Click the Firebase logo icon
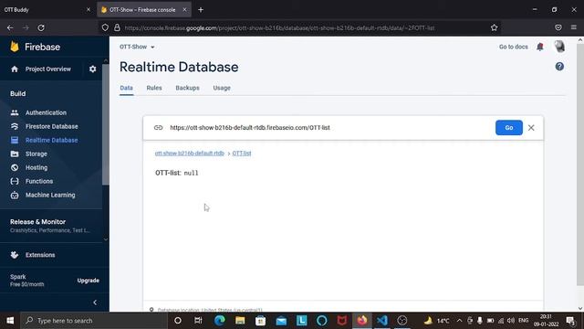The height and width of the screenshot is (329, 584). click(15, 47)
